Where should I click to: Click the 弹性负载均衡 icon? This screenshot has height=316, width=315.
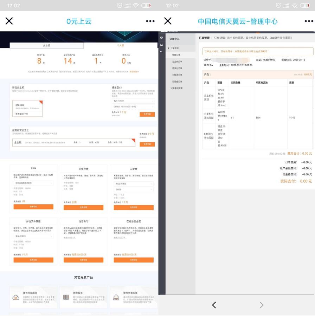tap(116, 297)
